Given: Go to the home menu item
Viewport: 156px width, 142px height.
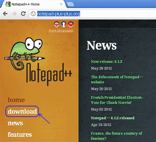Looking at the screenshot, I should point(16,100).
